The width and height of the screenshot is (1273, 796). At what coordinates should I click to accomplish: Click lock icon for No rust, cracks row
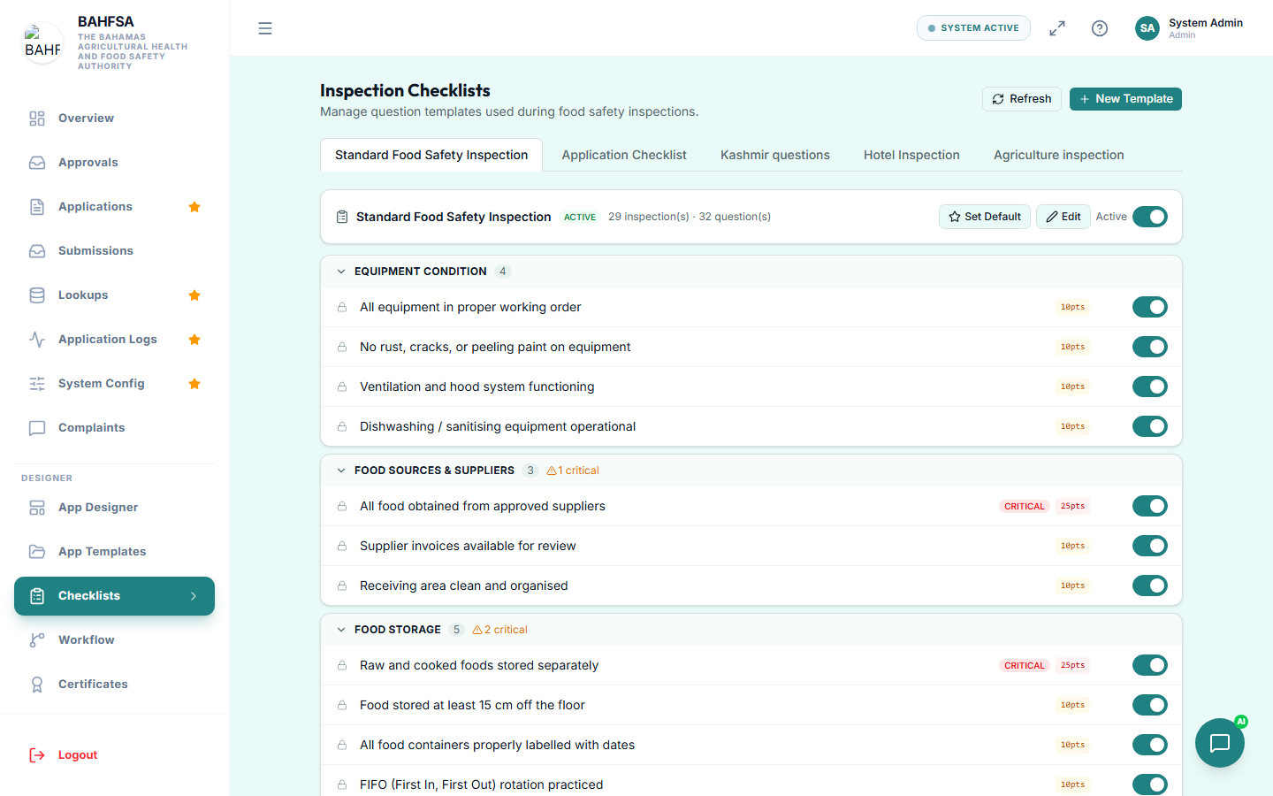coord(342,347)
